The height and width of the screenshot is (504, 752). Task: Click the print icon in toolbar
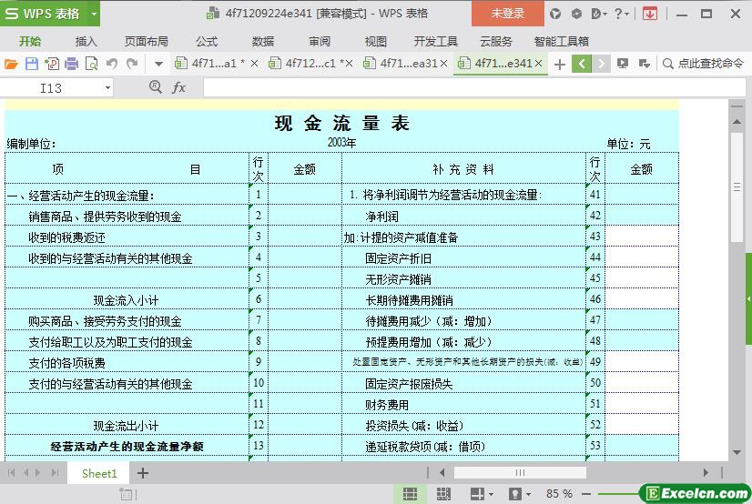pos(71,64)
